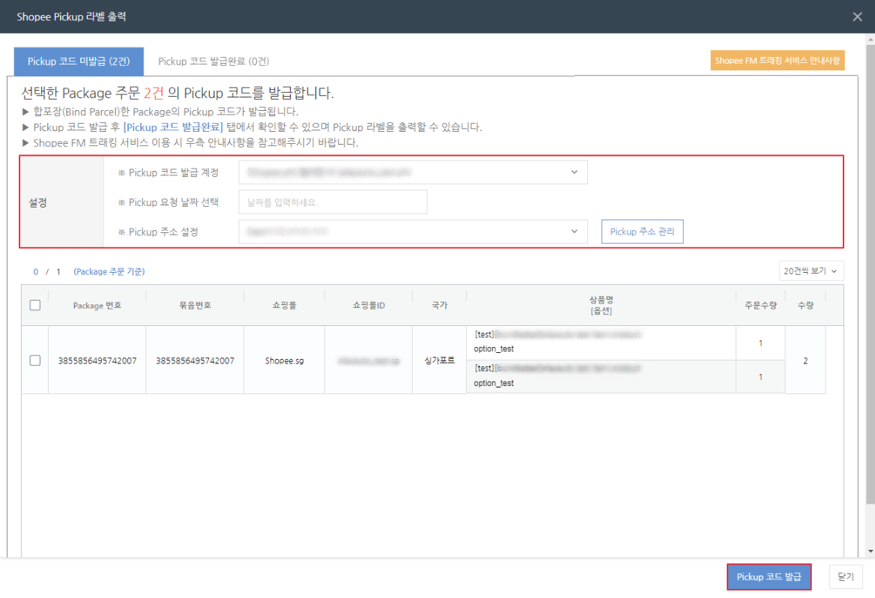Open Shopee FM 트래킹 서비스 안내사항
Screen dimensions: 875x598
[777, 61]
